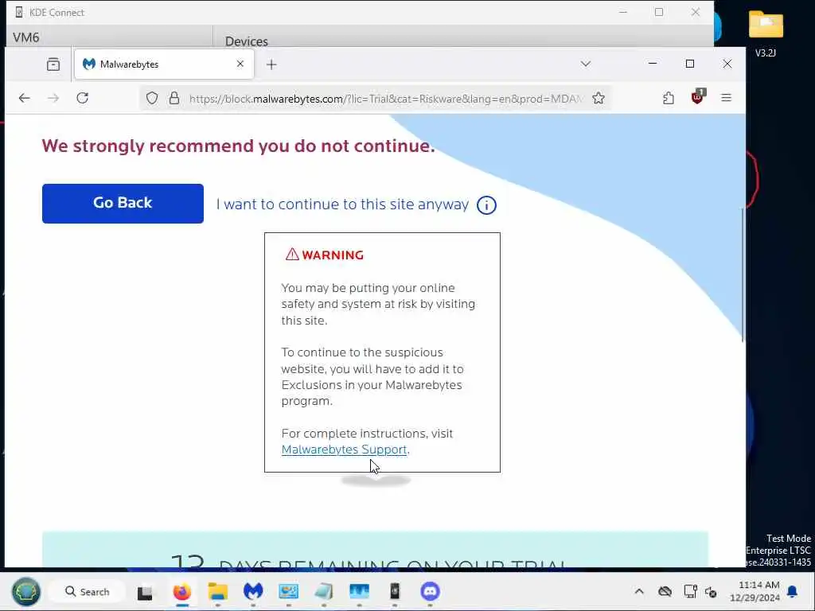The image size is (815, 611).
Task: Click the Firefox forward arrow
Action: pyautogui.click(x=53, y=98)
